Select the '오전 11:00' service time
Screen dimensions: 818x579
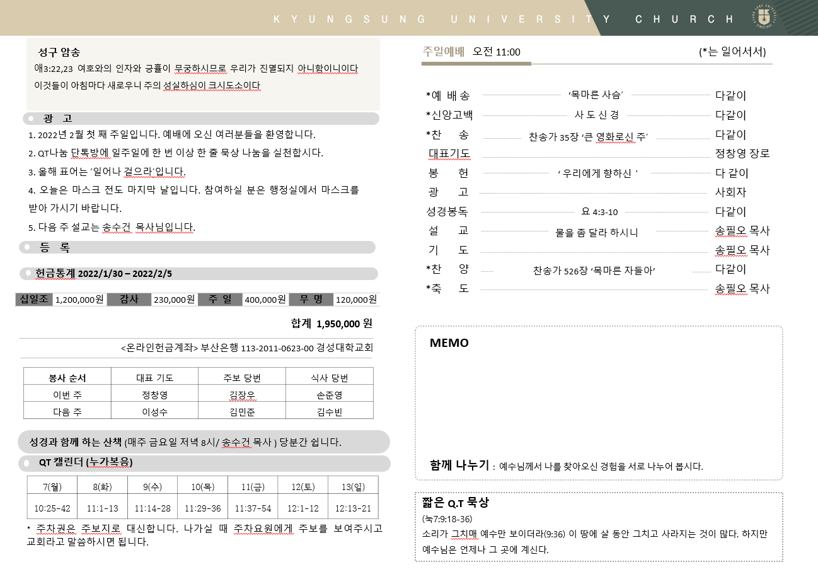[497, 52]
